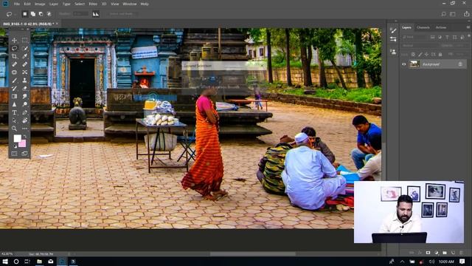Click the Select and Mask button
472x266 pixels.
pos(121,14)
